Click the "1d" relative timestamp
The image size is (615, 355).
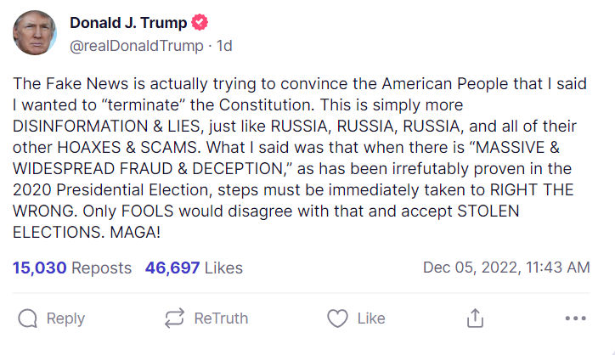coord(224,45)
